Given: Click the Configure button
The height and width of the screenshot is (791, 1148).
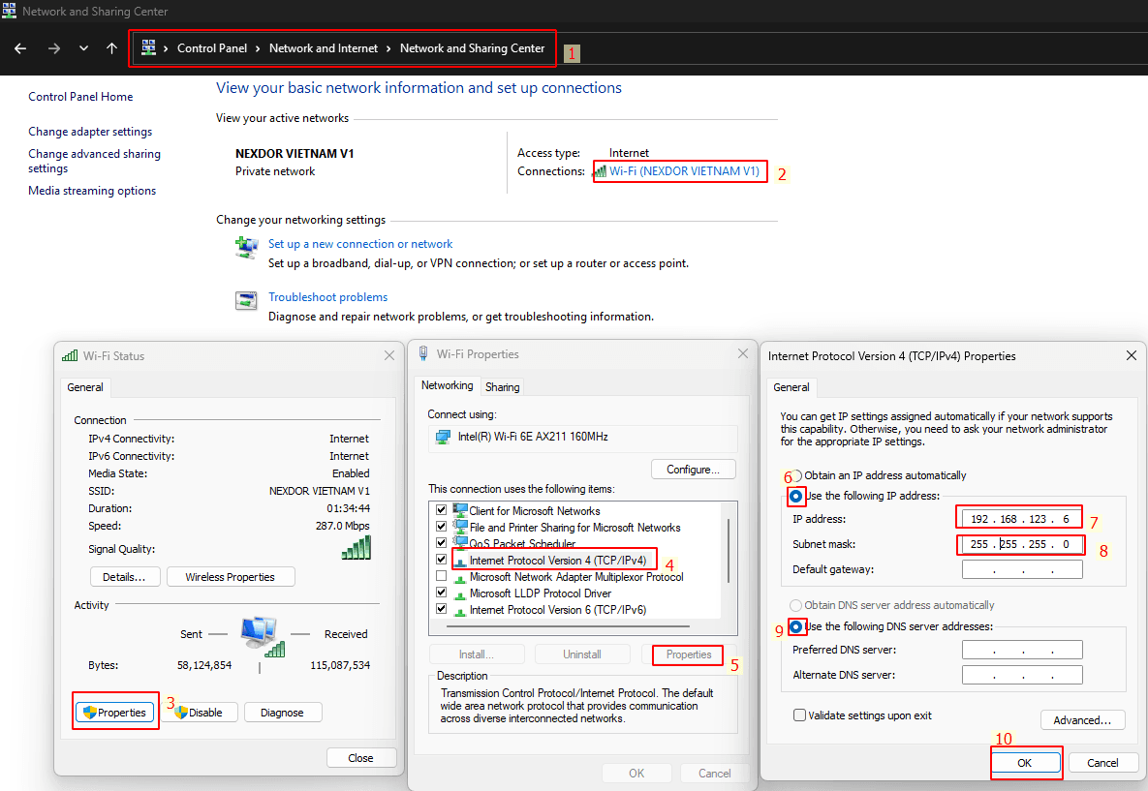Looking at the screenshot, I should pyautogui.click(x=693, y=469).
